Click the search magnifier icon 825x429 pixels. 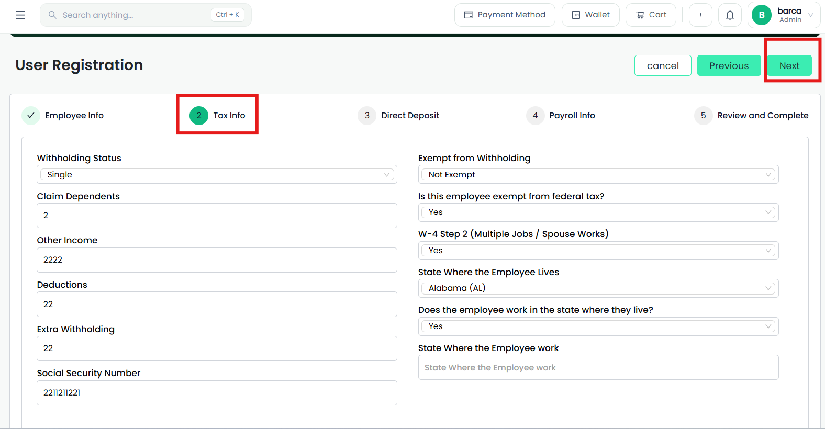[x=52, y=15]
